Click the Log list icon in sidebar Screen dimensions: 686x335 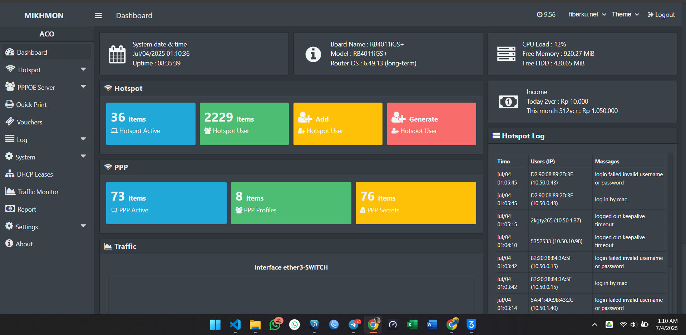click(10, 139)
